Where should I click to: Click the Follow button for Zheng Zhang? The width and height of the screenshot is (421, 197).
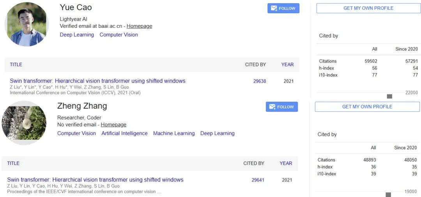point(282,107)
